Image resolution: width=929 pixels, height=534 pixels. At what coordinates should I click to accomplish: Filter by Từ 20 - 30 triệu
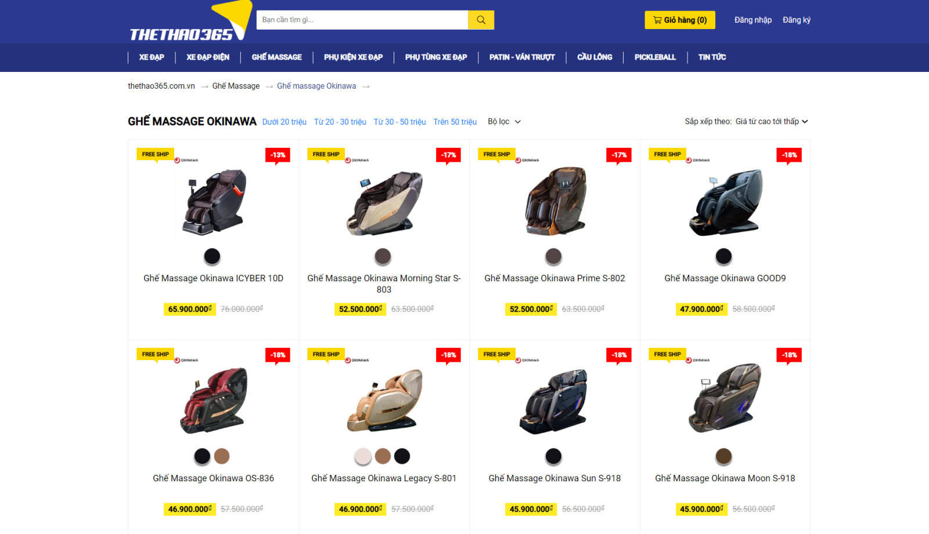(340, 122)
